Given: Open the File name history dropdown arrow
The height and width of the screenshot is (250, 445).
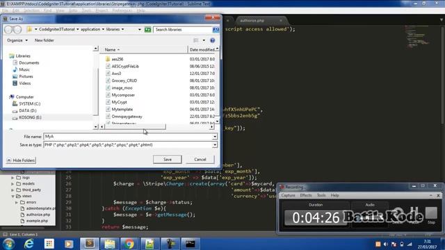Looking at the screenshot, I should click(x=215, y=137).
